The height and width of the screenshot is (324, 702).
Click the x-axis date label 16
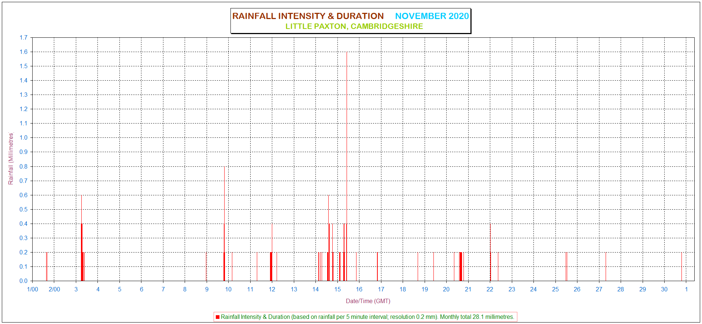pos(359,289)
